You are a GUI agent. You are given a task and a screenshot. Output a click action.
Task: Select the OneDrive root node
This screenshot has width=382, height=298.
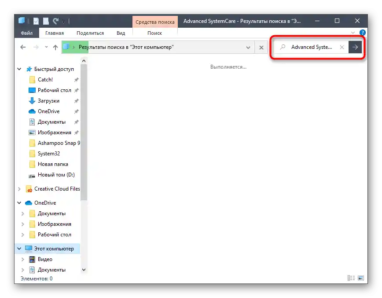(x=45, y=203)
